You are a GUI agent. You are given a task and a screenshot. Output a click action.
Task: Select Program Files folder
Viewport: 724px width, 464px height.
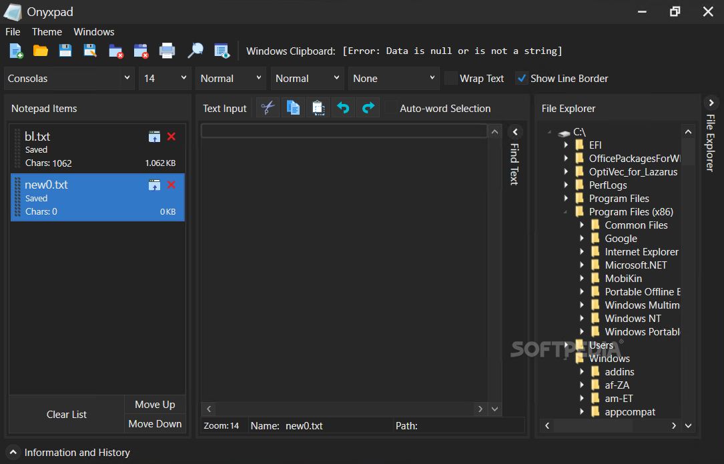619,198
